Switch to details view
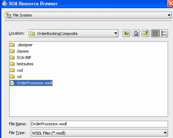 click(164, 34)
